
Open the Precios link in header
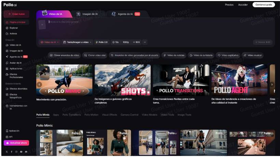[229, 5]
